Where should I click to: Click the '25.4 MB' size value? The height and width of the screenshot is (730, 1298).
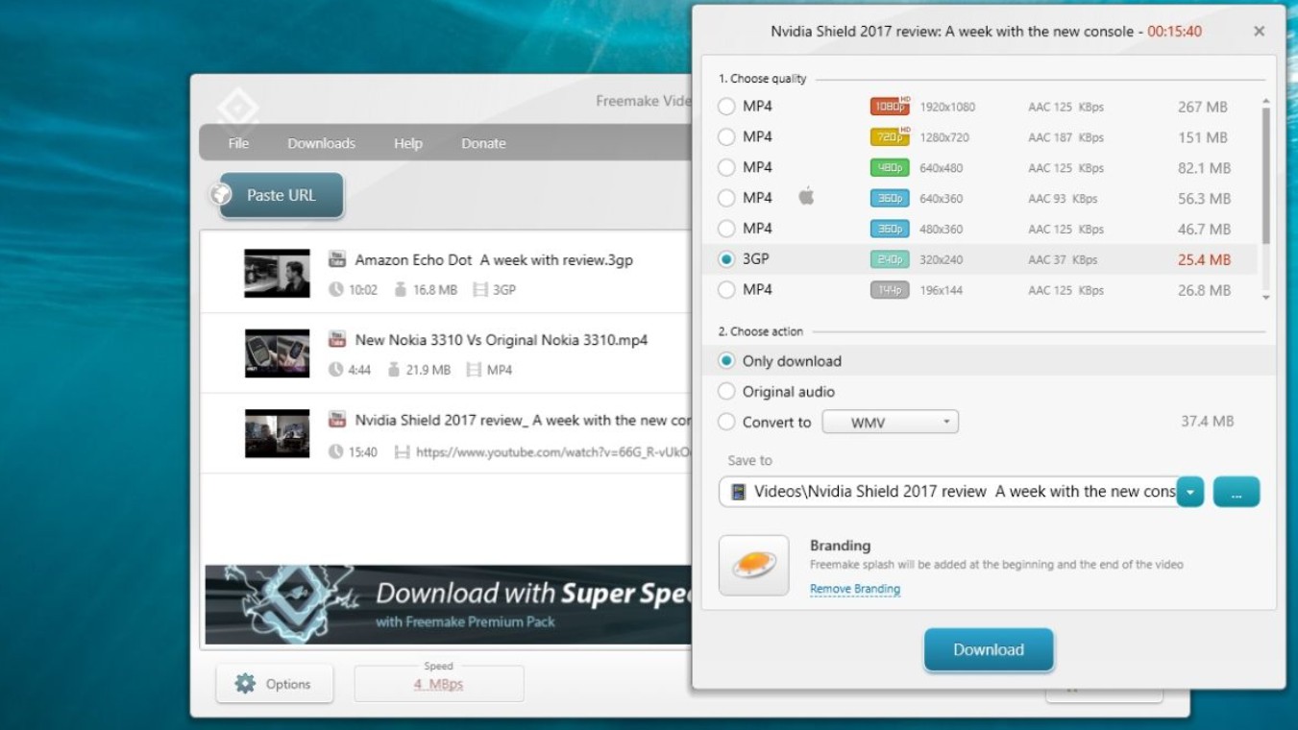pos(1204,259)
